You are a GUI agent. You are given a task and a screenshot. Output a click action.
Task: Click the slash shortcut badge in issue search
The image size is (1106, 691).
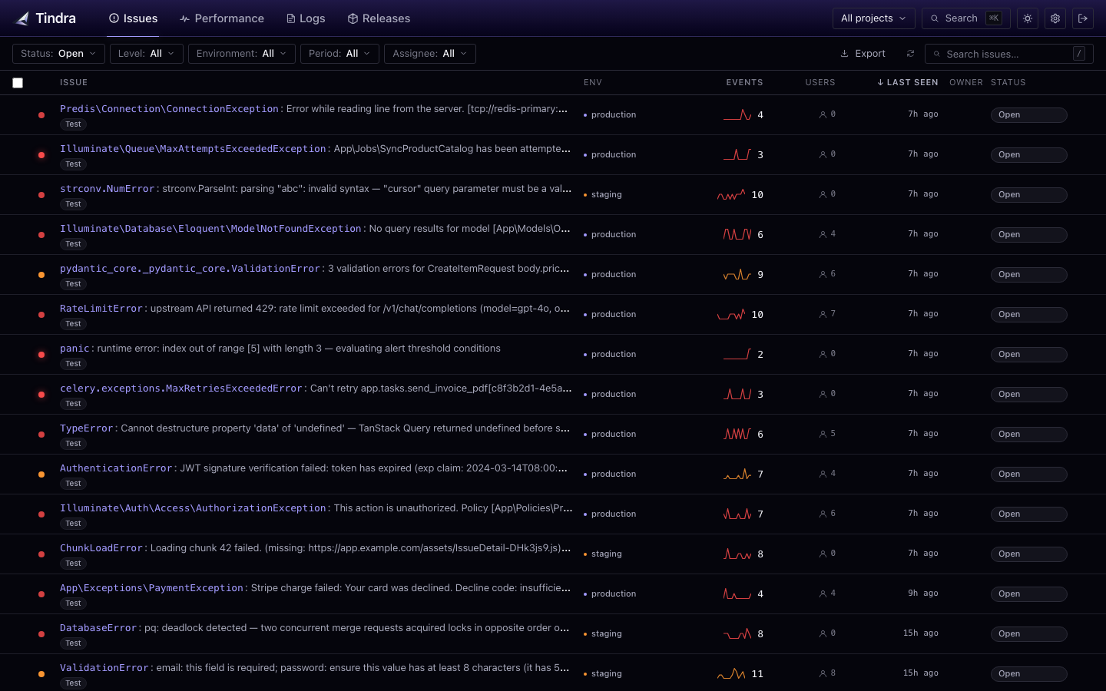[1079, 54]
